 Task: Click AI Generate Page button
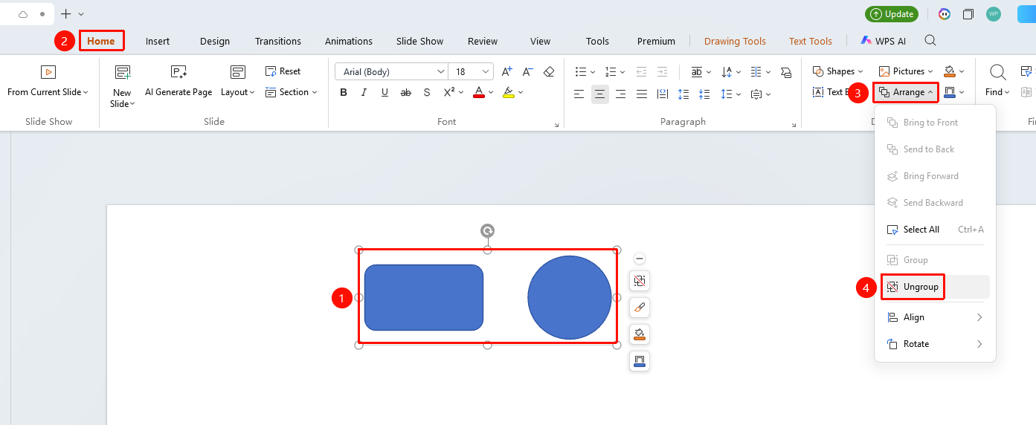coord(178,82)
